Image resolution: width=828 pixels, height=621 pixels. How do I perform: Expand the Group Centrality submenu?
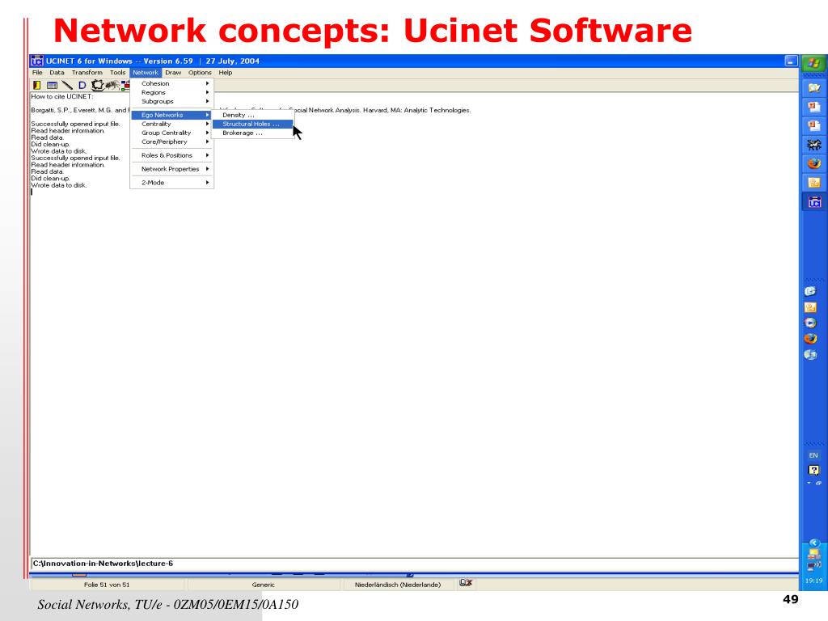point(171,133)
